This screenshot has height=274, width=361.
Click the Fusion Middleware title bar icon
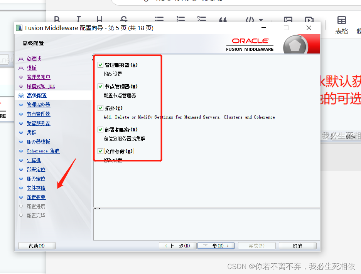click(x=19, y=28)
